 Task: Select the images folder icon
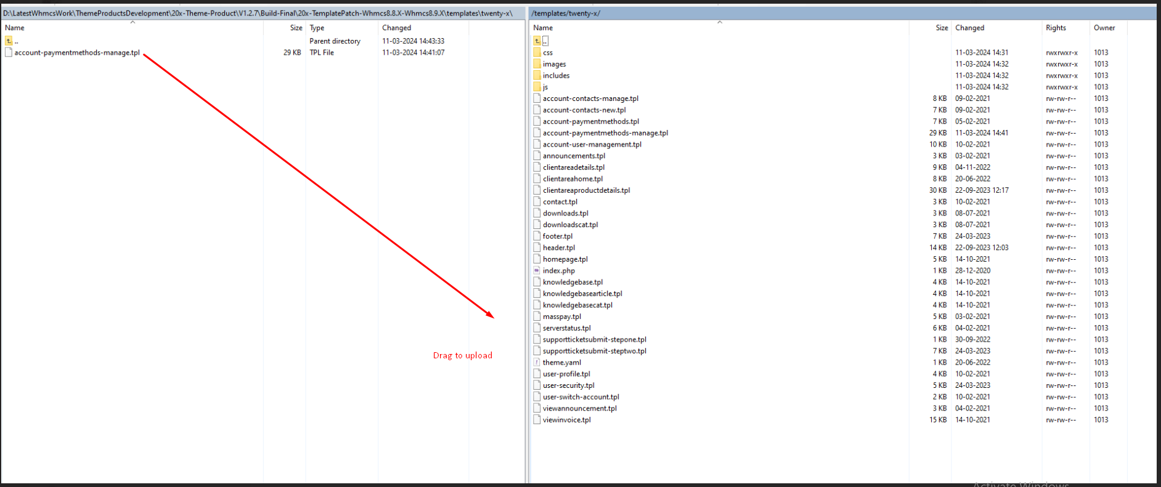point(537,64)
